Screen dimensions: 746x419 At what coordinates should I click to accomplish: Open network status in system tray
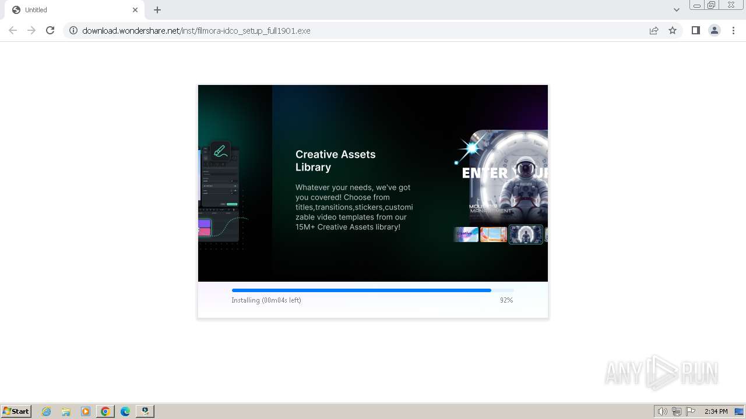(x=677, y=411)
